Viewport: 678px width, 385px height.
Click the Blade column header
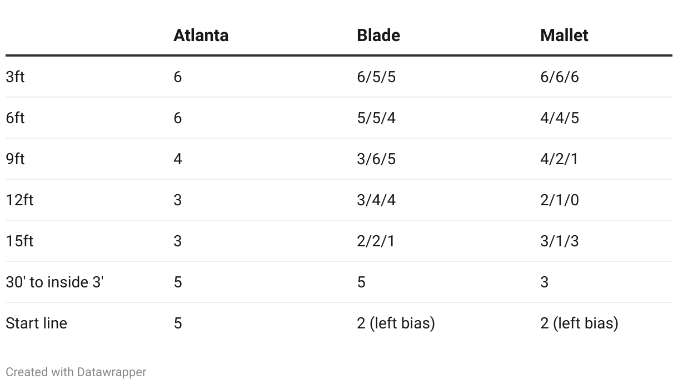pos(378,35)
